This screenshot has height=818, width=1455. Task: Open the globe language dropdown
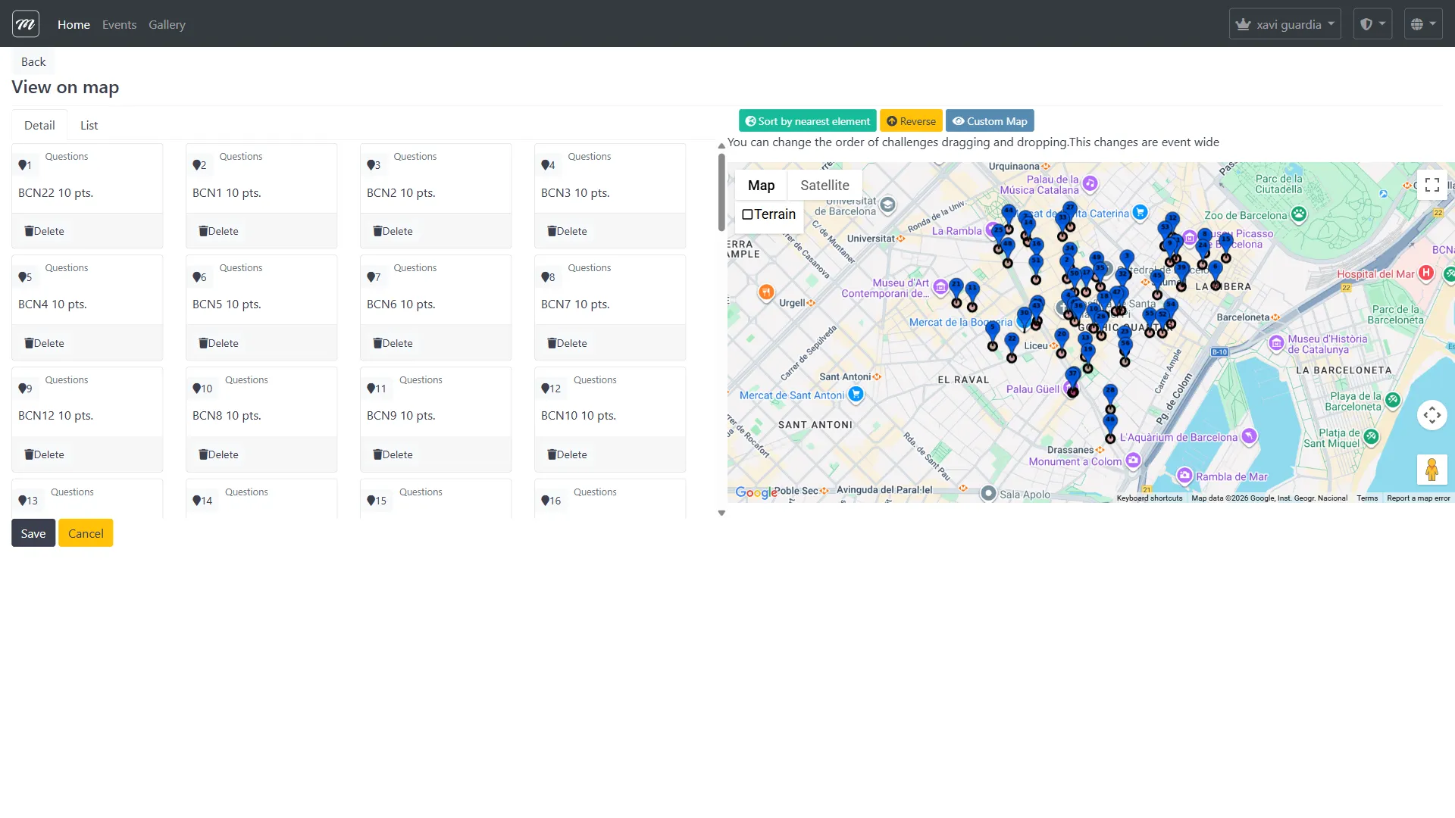coord(1422,24)
